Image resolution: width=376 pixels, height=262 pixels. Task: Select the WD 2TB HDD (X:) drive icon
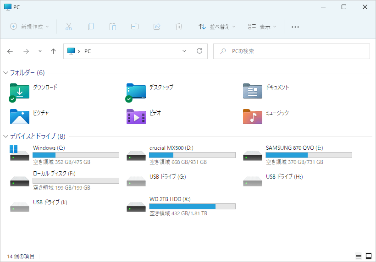136,207
